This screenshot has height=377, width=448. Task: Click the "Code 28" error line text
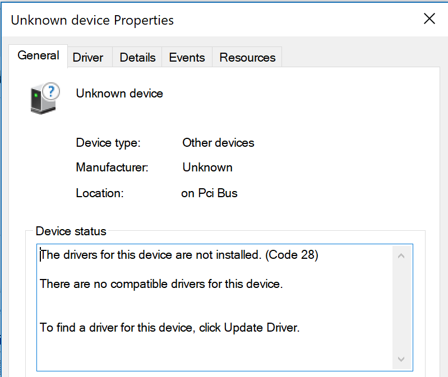pos(179,255)
